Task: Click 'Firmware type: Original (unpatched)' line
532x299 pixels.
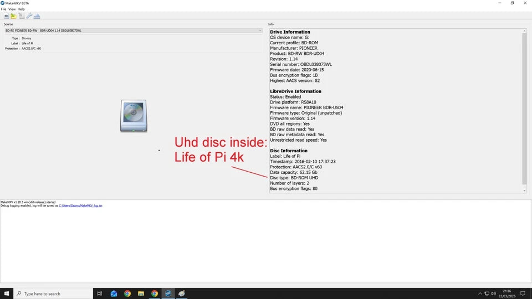Action: 306,113
